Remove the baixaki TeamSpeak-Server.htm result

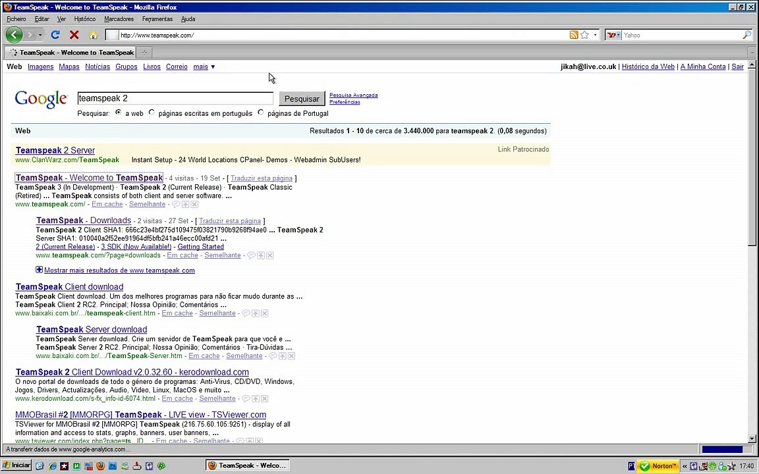tap(291, 356)
